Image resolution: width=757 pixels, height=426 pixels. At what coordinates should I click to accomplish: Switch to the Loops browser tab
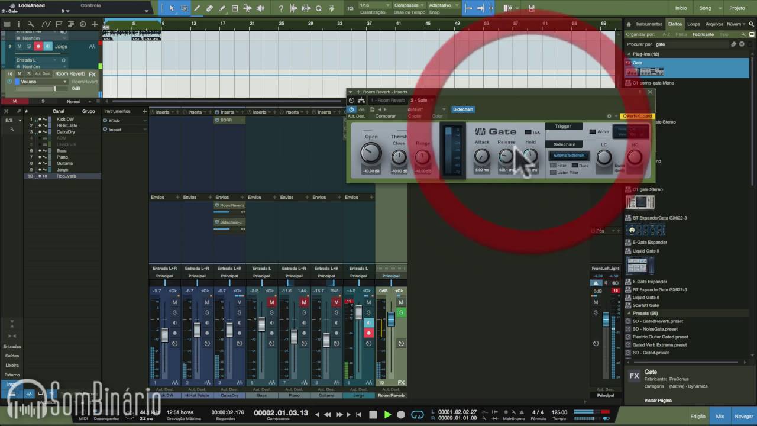click(694, 24)
